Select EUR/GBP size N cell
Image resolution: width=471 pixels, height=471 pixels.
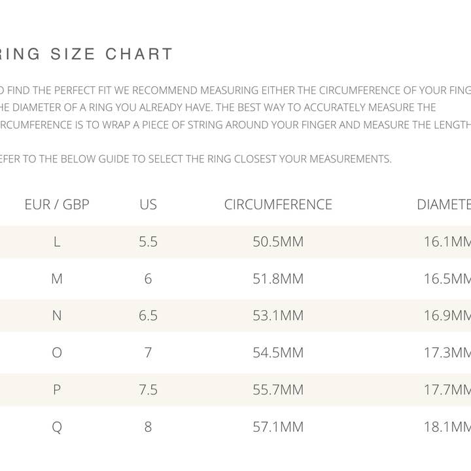click(x=57, y=316)
